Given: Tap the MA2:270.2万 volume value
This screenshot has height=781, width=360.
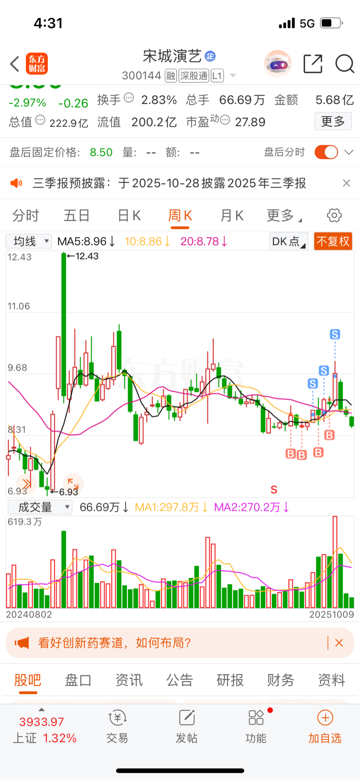Looking at the screenshot, I should [252, 507].
